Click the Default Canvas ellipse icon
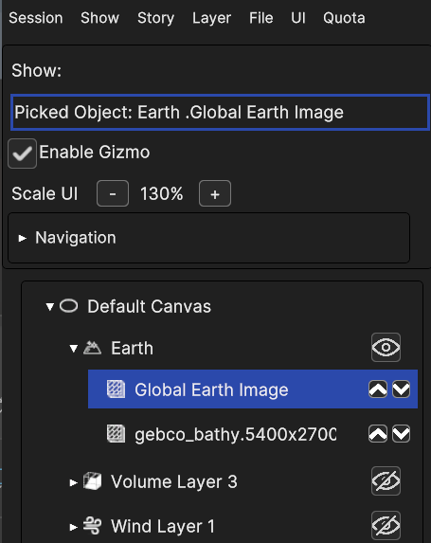 click(68, 306)
